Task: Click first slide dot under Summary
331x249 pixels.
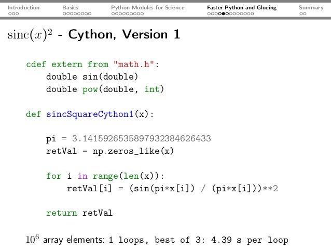Action: tap(301, 14)
